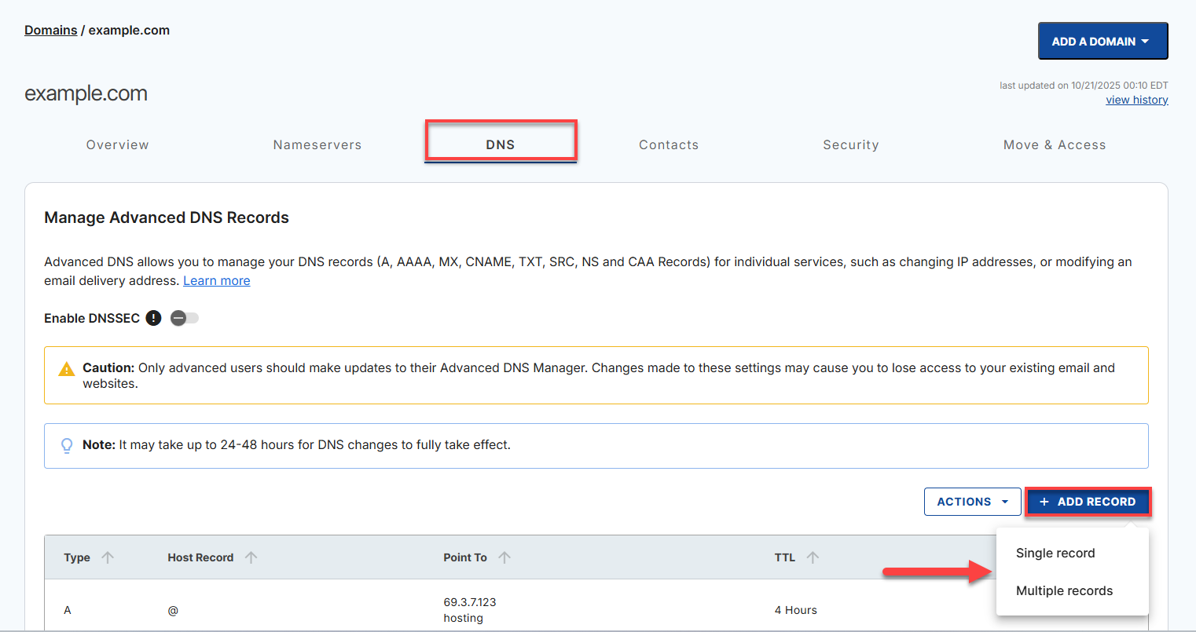Click the lightbulb icon beside the Note
The image size is (1196, 632).
click(x=67, y=445)
